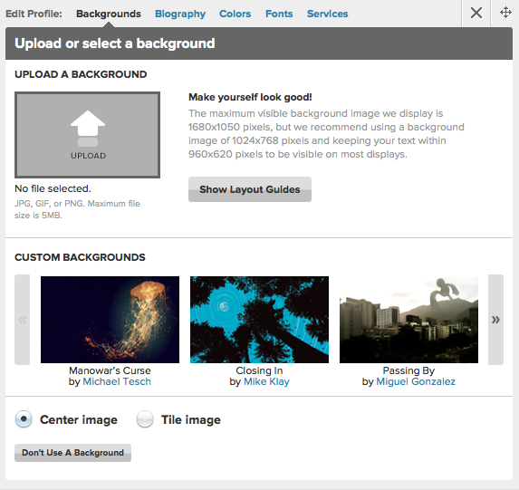This screenshot has width=519, height=490.
Task: Open Michael Tesch author link
Action: pos(117,381)
